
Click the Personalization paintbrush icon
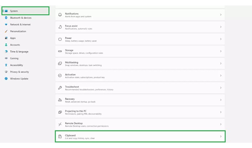click(6, 31)
